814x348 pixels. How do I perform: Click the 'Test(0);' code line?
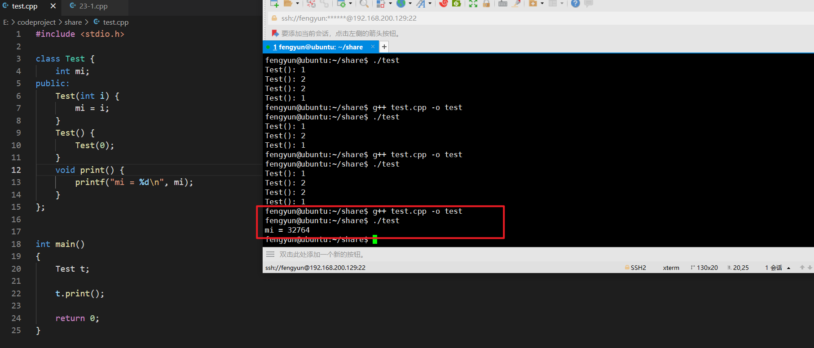[x=95, y=145]
